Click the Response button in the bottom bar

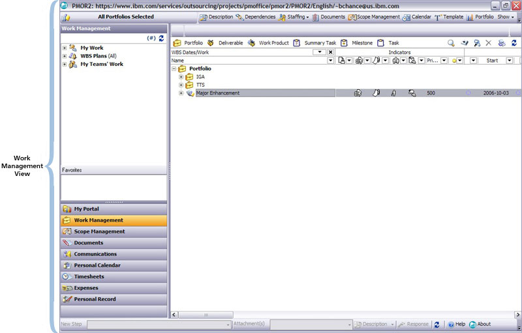click(x=413, y=324)
